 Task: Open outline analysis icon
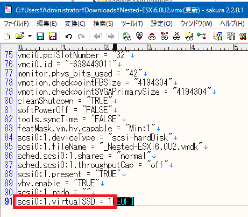click(x=201, y=36)
